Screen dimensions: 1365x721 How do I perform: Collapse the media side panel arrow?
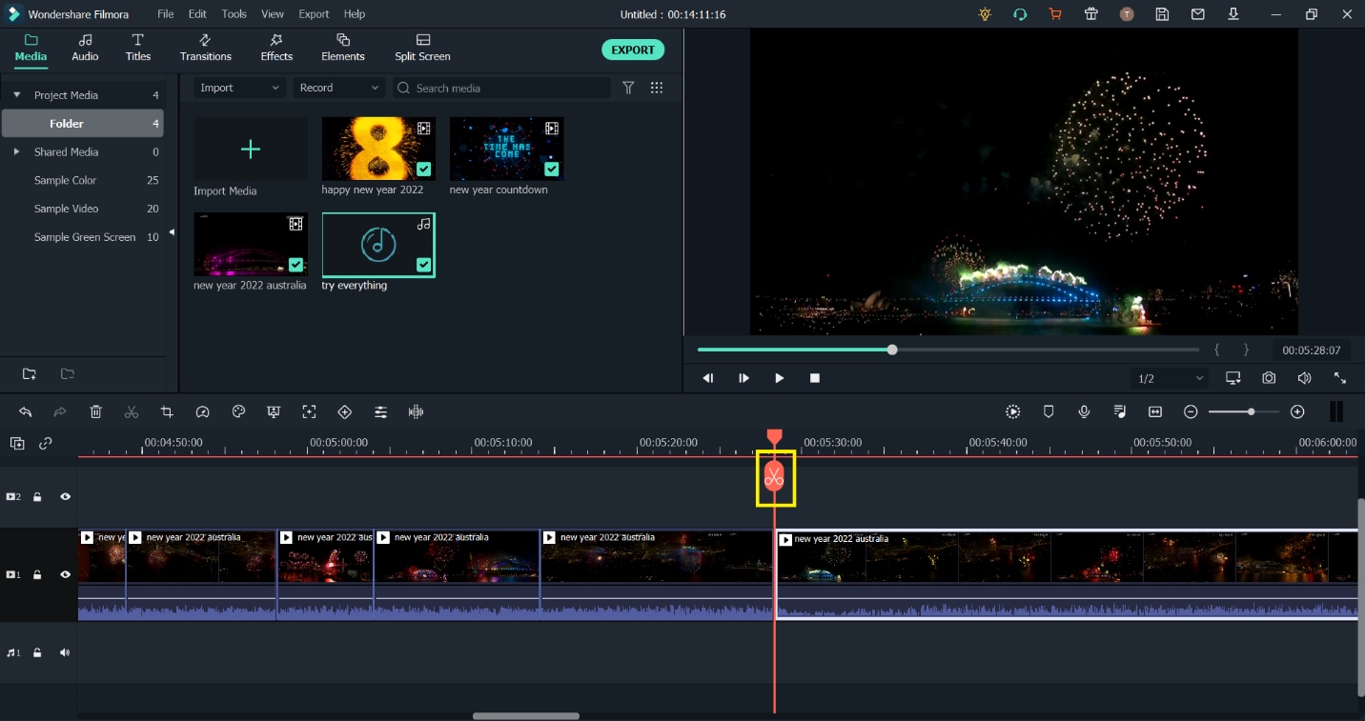pyautogui.click(x=172, y=232)
